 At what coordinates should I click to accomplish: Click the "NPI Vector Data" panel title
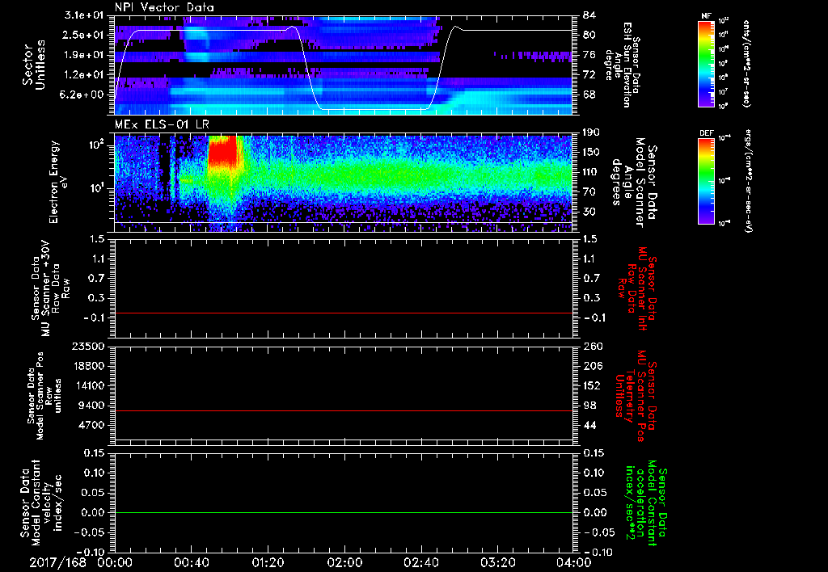point(164,7)
